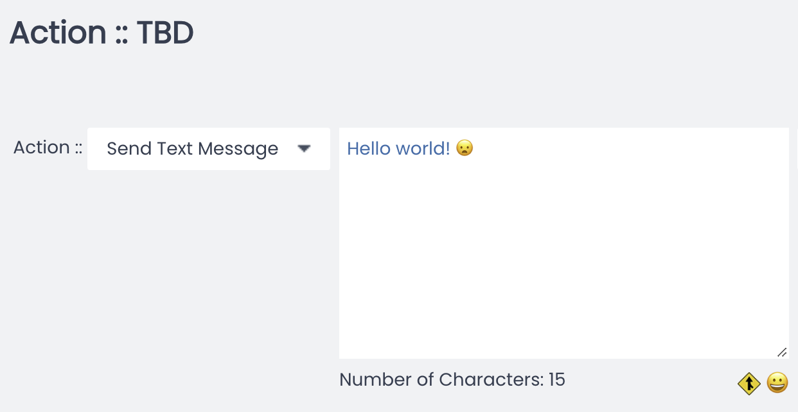Place cursor right after the worried emoji
The image size is (798, 412).
[475, 148]
